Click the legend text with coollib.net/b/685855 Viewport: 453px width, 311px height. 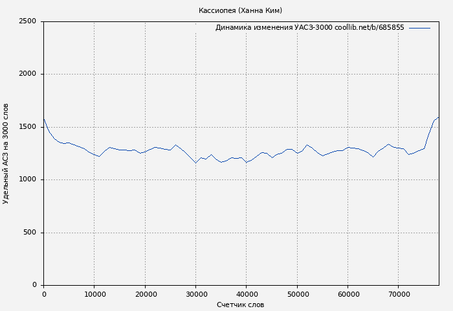click(x=309, y=28)
